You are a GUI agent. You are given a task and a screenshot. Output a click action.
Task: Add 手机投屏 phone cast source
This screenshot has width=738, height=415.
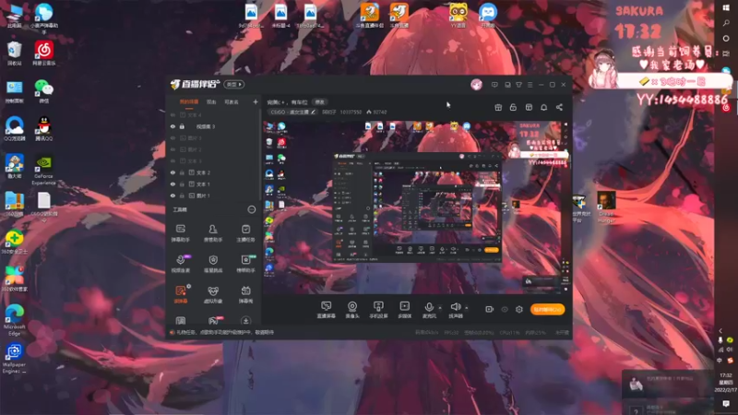point(378,310)
